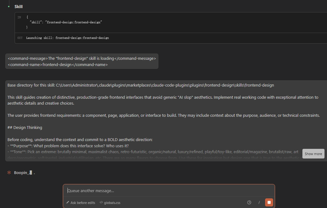Click the Design Thinking heading
Screen dimensions: 327x208
pyautogui.click(x=25, y=128)
